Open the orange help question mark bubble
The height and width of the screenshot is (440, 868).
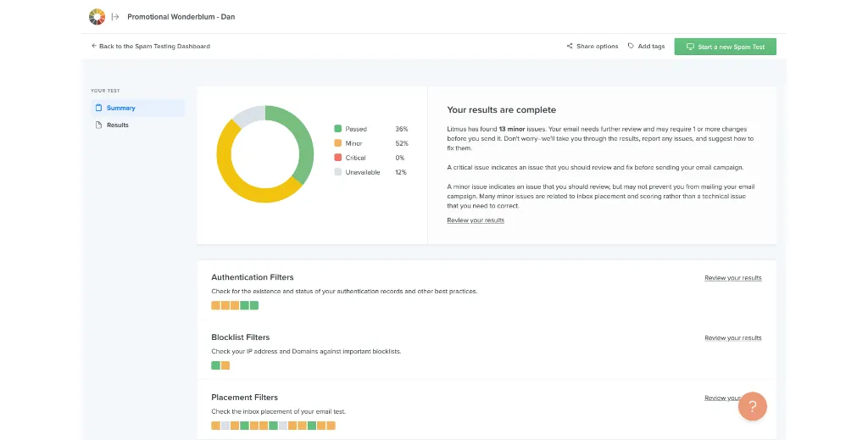[753, 406]
